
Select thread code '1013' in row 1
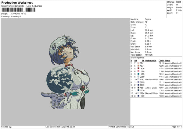click(161, 63)
